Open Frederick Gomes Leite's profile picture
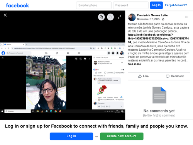 click(132, 17)
